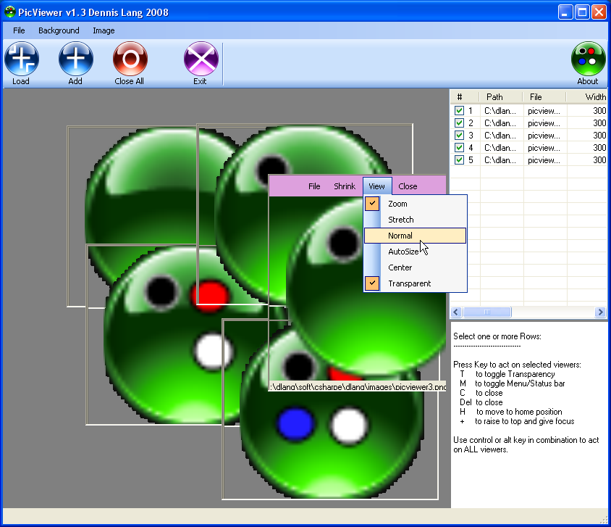
Task: Open the Image menu
Action: pos(104,30)
